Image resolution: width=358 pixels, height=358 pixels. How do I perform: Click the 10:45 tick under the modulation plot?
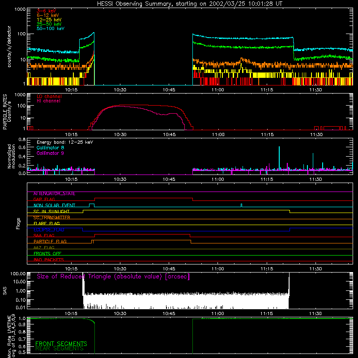[169, 179]
